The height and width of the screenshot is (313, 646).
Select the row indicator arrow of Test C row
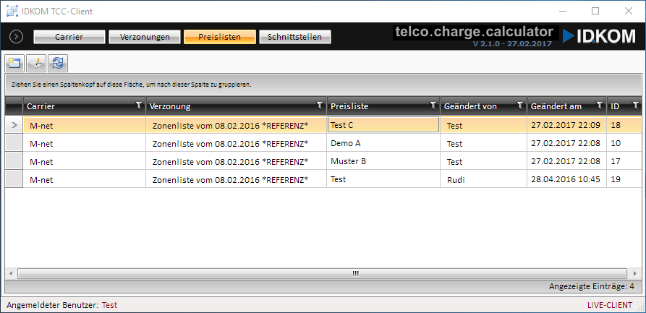[14, 125]
